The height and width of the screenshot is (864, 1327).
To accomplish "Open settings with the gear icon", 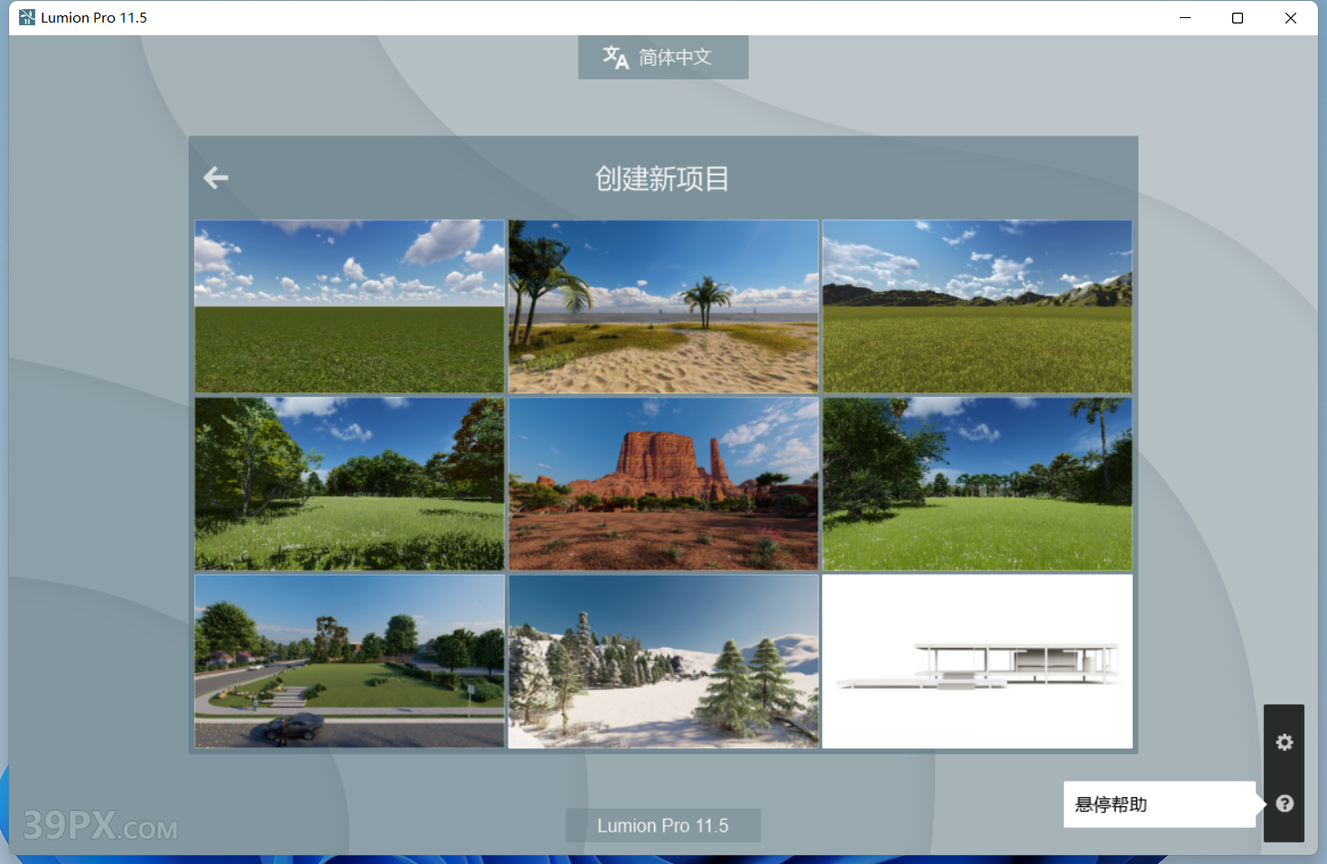I will (1284, 743).
